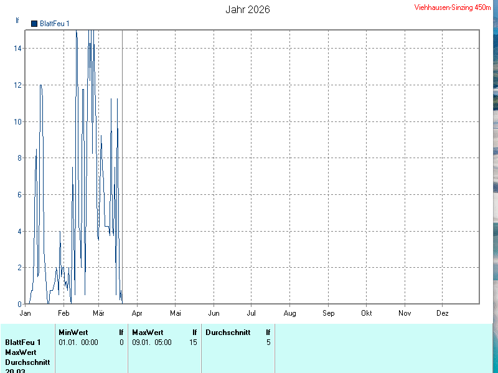Click the Durchschnitt column header
Screen dimensions: 498x373
point(228,333)
